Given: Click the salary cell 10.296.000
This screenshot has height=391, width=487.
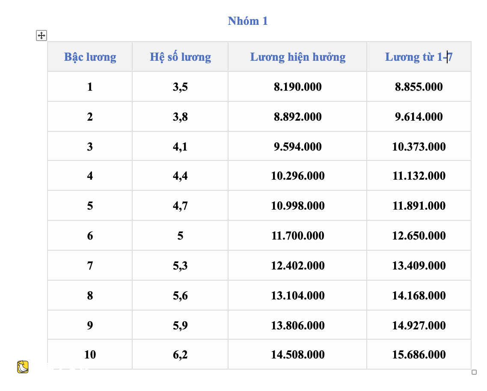Looking at the screenshot, I should point(297,176).
